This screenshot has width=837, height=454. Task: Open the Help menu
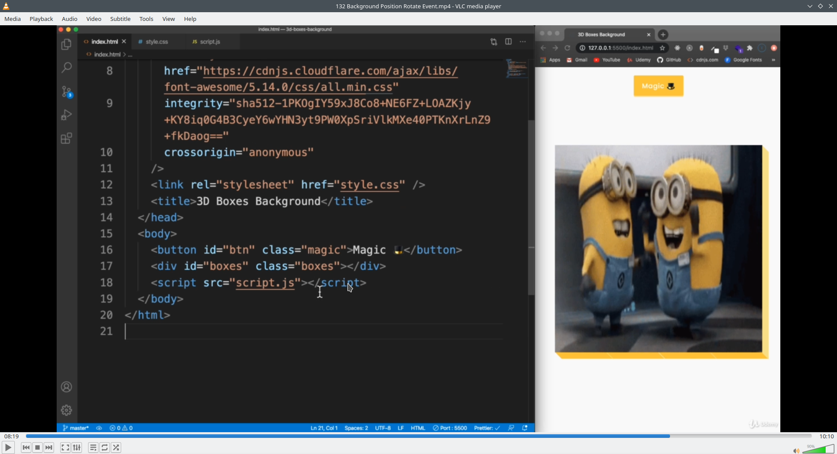click(x=190, y=19)
